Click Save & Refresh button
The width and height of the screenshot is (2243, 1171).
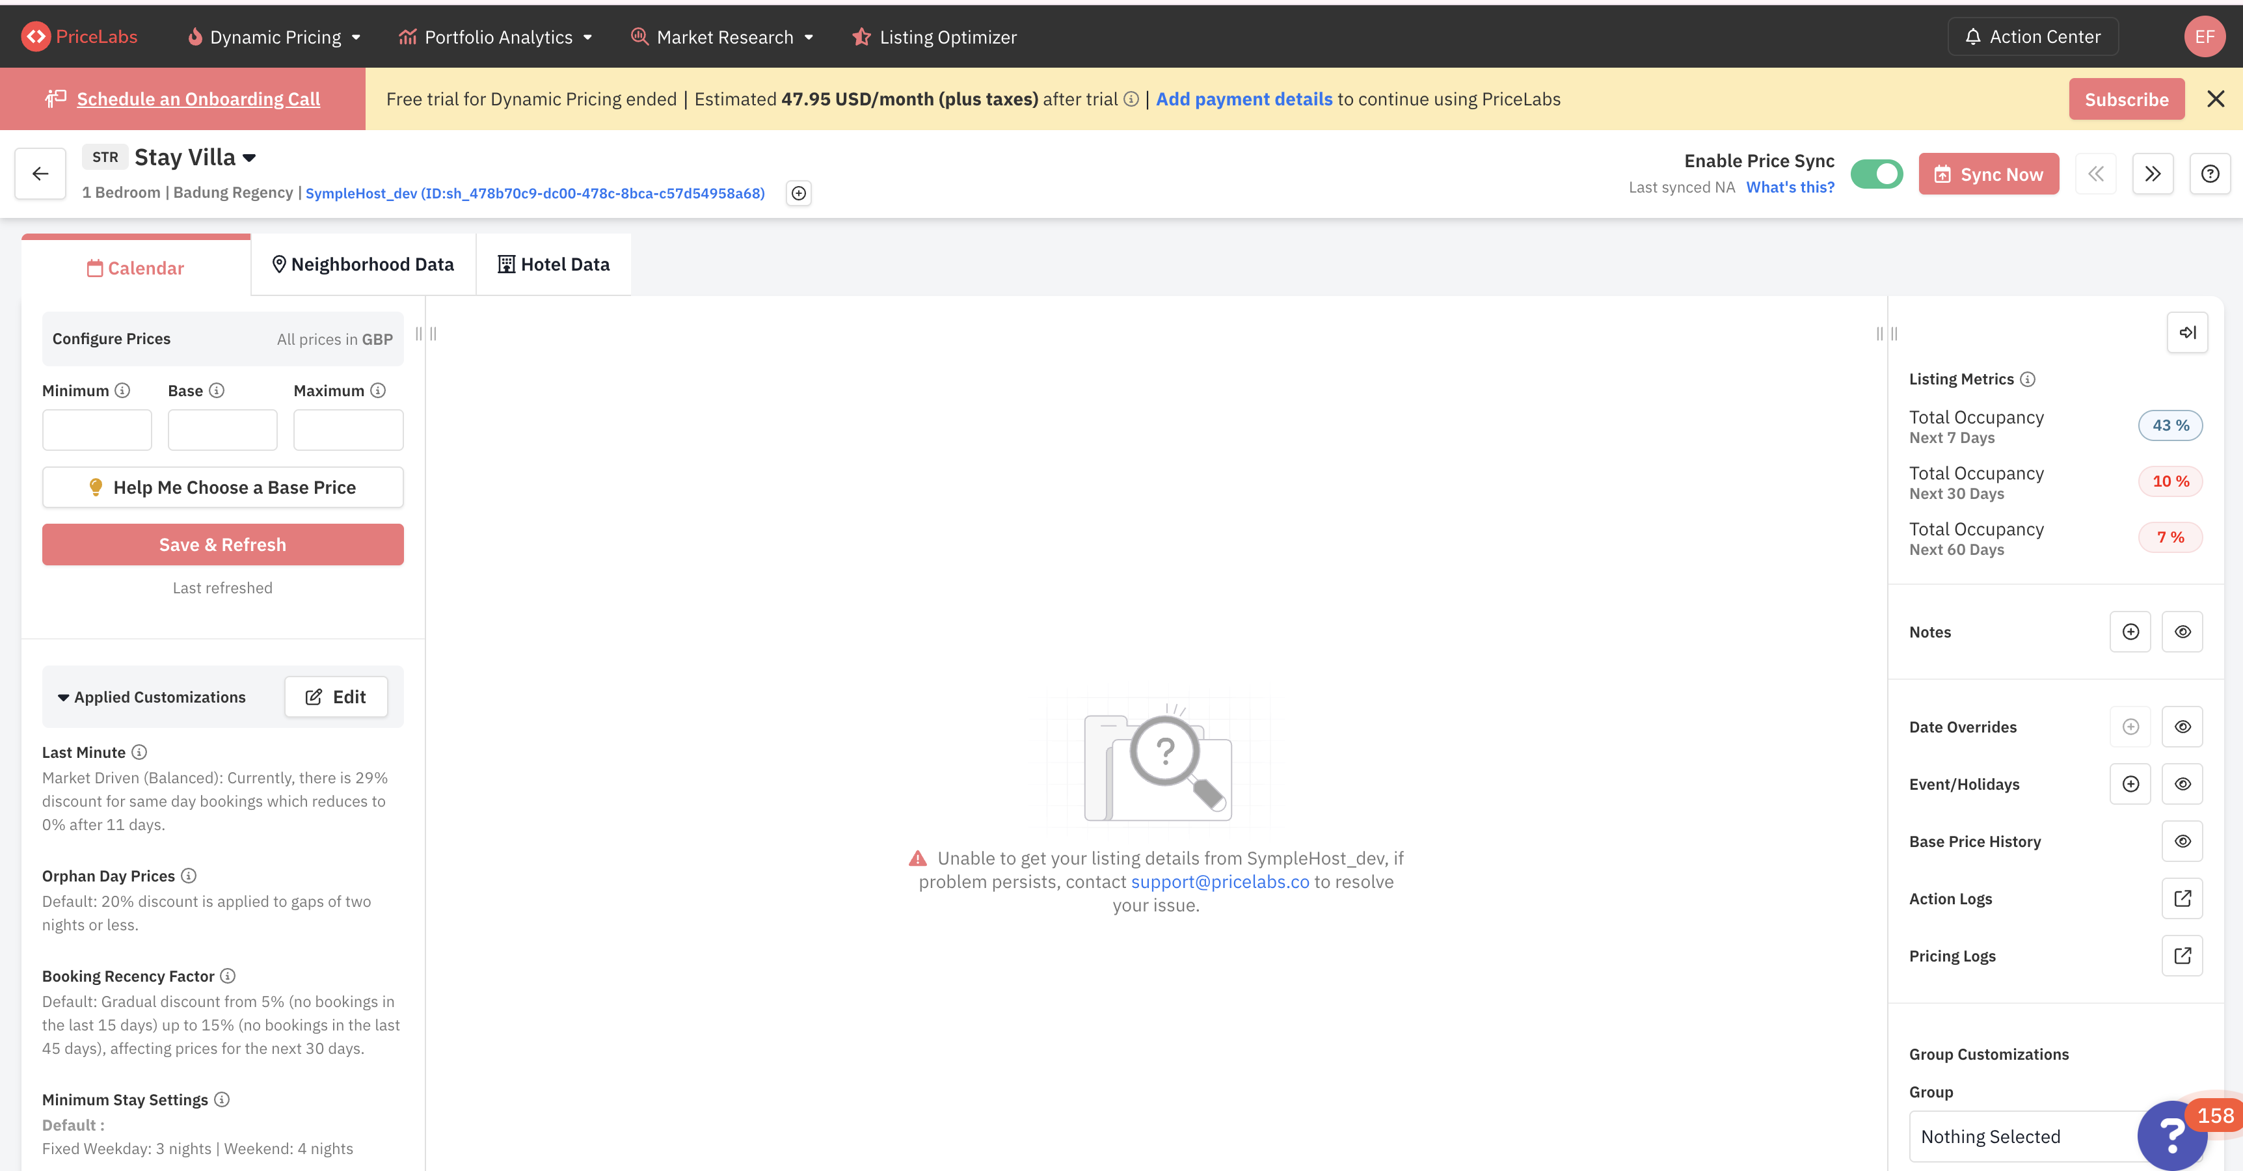pyautogui.click(x=223, y=544)
